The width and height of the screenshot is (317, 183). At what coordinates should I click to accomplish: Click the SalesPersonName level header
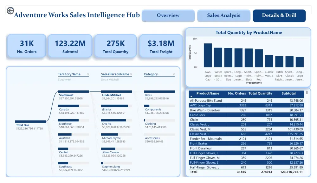point(115,74)
